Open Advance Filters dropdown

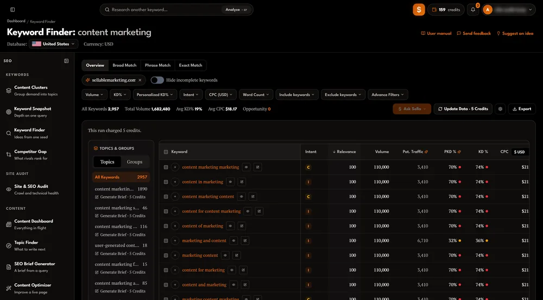point(388,95)
